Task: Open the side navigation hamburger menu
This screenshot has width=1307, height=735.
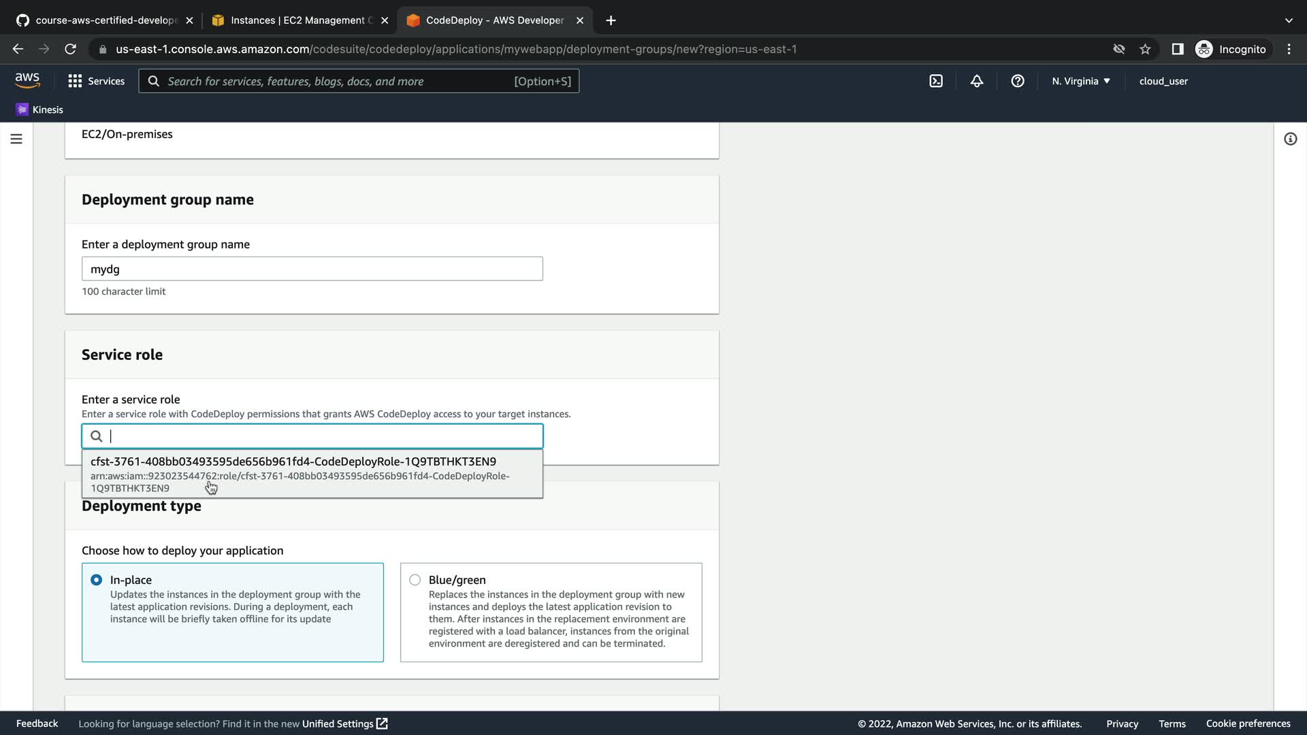Action: tap(16, 139)
